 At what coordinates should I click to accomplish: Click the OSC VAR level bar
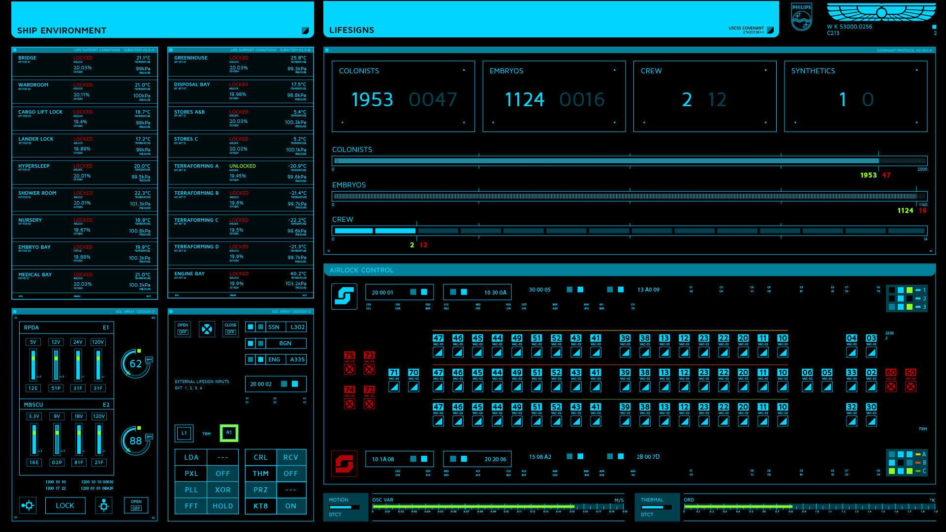[499, 506]
